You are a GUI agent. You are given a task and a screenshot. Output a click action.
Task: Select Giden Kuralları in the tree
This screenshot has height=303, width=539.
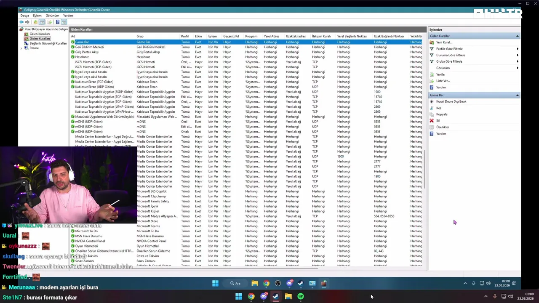click(x=40, y=39)
